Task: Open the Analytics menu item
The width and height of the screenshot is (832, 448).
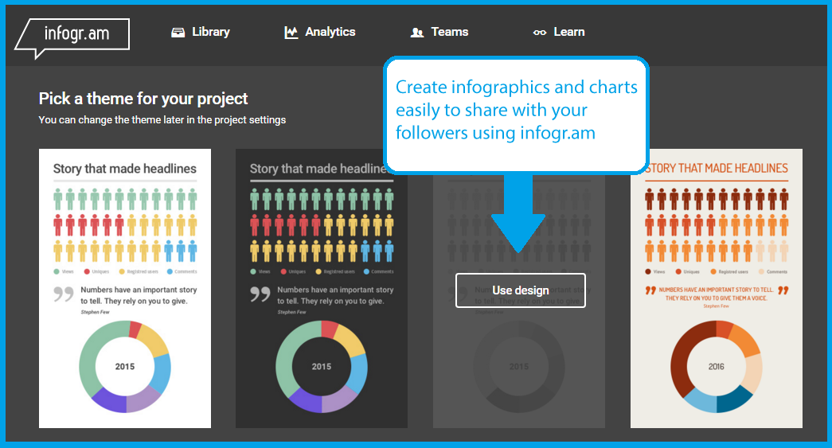Action: (330, 32)
